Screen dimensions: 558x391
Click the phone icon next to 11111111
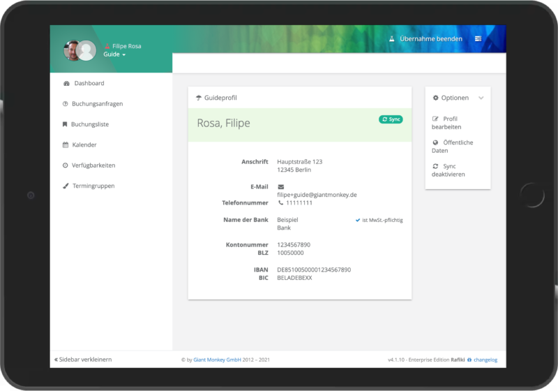(x=281, y=203)
